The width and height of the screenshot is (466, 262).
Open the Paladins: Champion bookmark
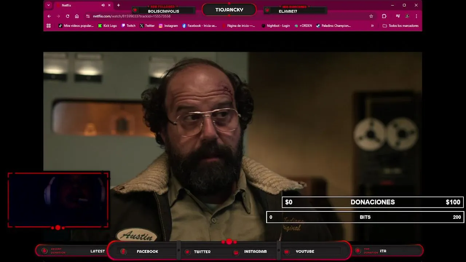point(333,25)
